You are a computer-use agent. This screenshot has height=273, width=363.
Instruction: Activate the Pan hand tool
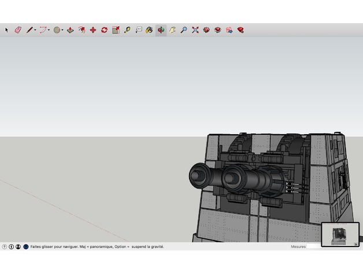tap(172, 30)
